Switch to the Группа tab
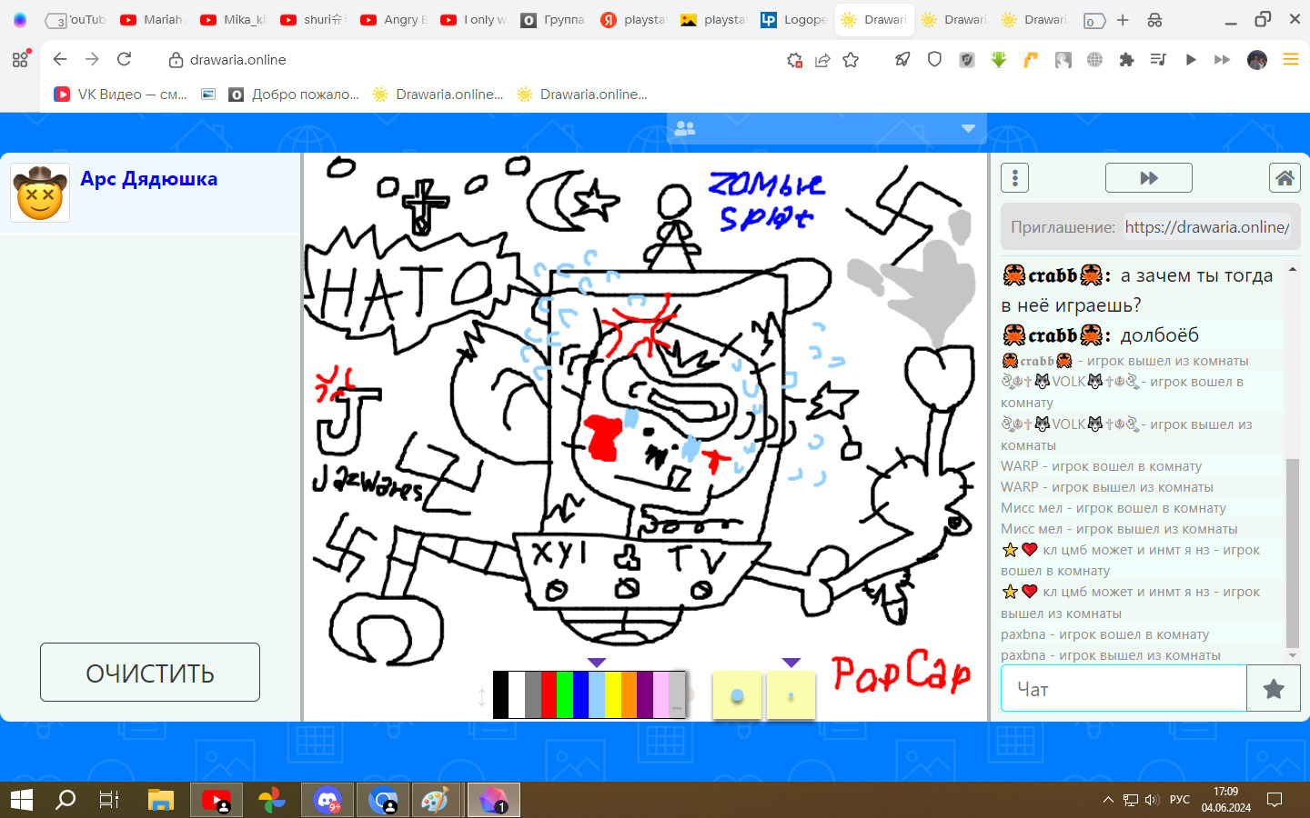Screen dimensions: 1310x818 click(552, 20)
